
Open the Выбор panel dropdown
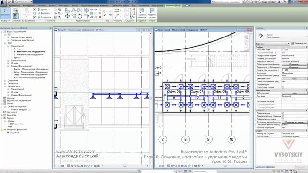point(5,21)
